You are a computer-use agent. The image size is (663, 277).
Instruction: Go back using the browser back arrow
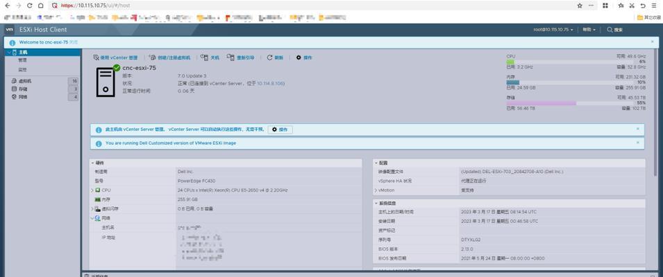pos(7,6)
